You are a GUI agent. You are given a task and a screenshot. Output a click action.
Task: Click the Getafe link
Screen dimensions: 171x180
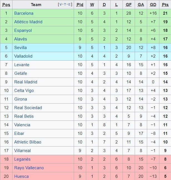[x=21, y=73]
